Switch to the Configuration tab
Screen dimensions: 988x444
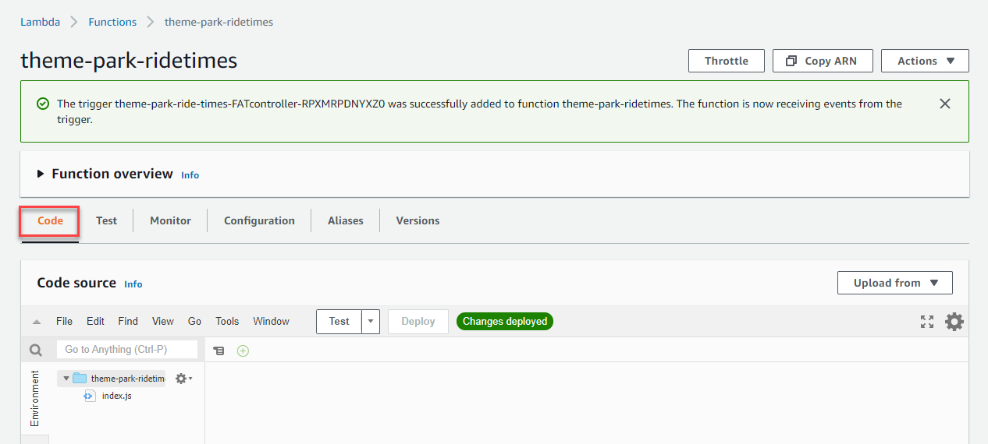click(x=259, y=220)
